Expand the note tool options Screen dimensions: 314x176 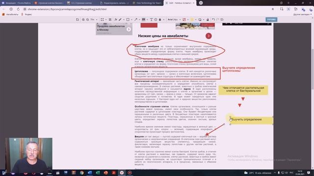(147, 20)
